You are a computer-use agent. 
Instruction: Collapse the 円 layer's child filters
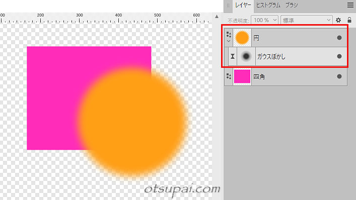click(x=229, y=41)
